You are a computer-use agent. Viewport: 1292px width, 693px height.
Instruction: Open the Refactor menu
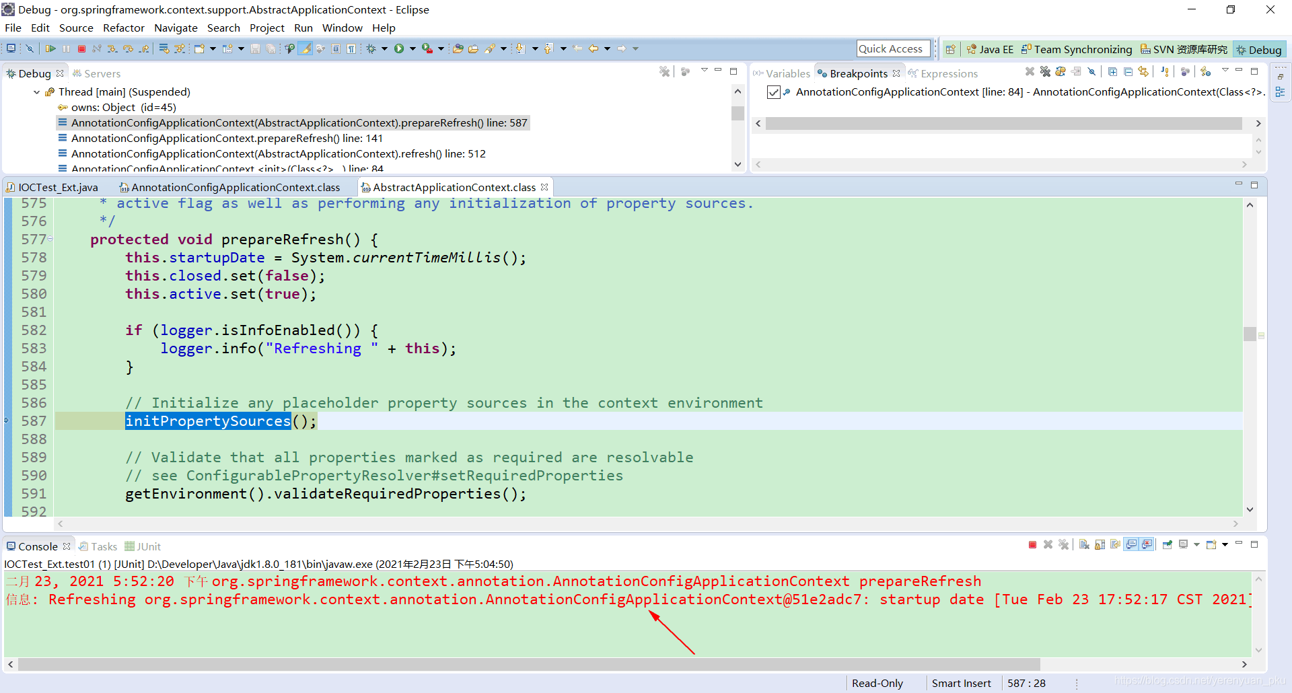pos(124,28)
